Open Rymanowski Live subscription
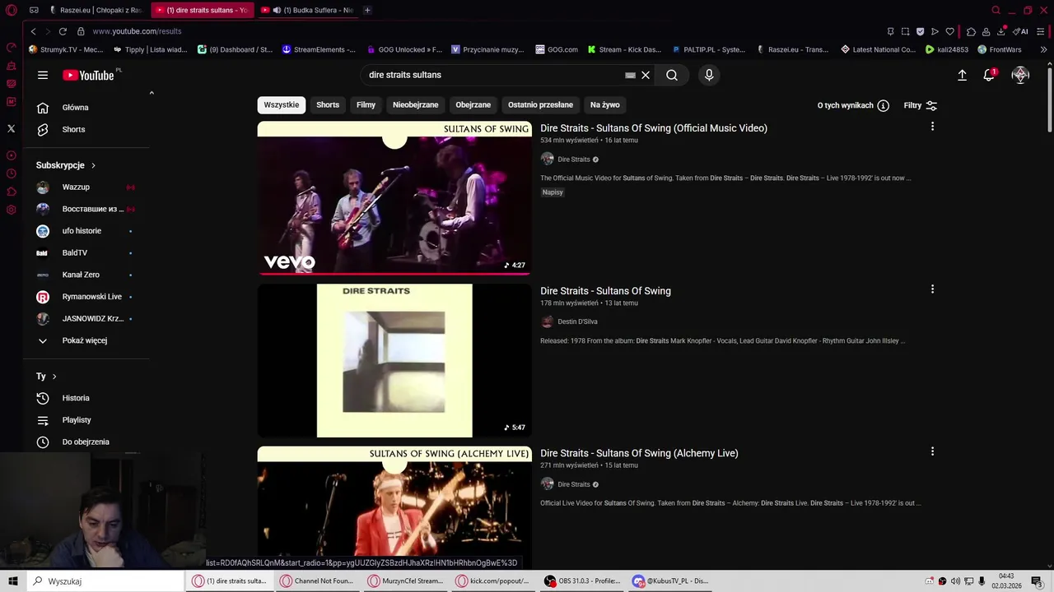Screen dimensions: 1054x592 87,297
